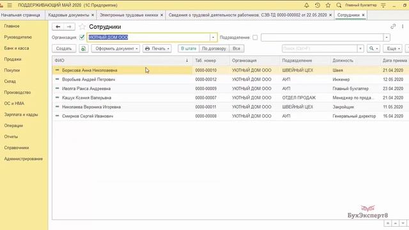Select the В штате filter
This screenshot has width=409, height=230.
(189, 49)
